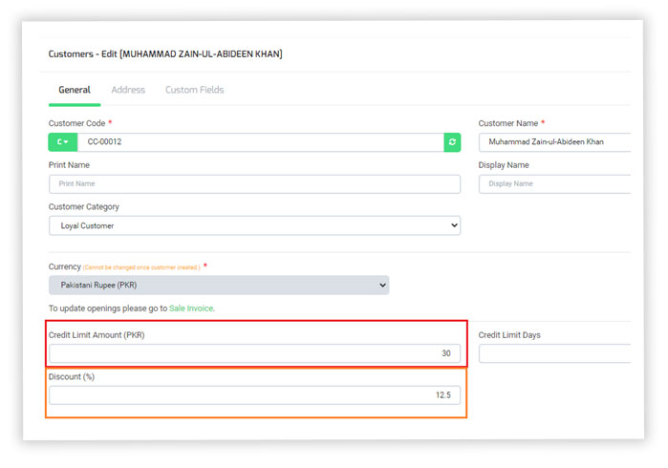This screenshot has width=668, height=468.
Task: Expand the Customer Category dropdown
Action: pos(254,225)
